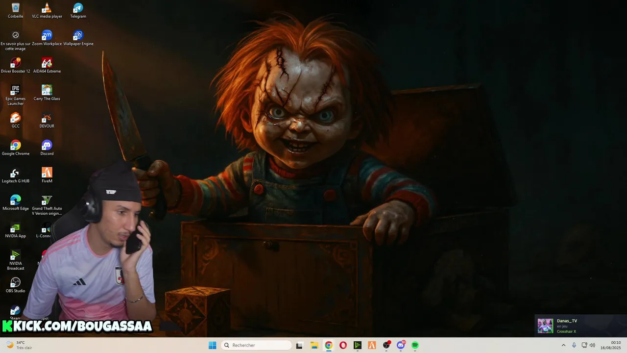Select the OBS Studio desktop shortcut
The height and width of the screenshot is (353, 627).
pyautogui.click(x=16, y=285)
